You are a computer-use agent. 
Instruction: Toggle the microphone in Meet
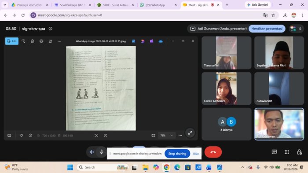click(101, 152)
